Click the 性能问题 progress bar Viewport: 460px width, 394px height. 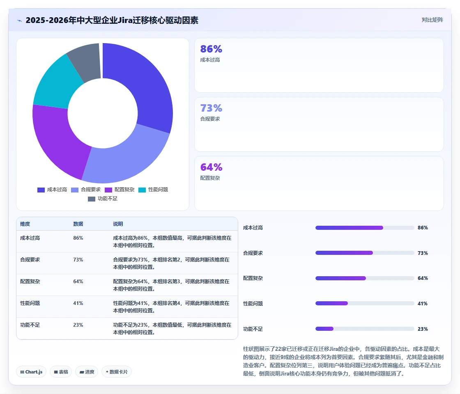tap(365, 303)
